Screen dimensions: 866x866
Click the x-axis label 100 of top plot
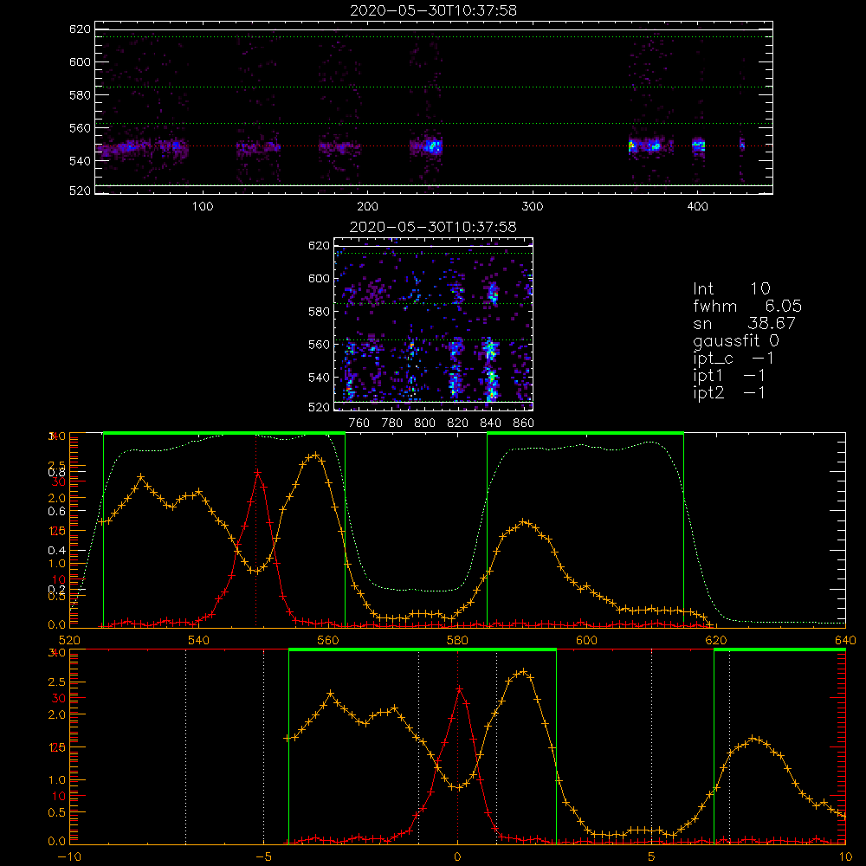tap(203, 207)
